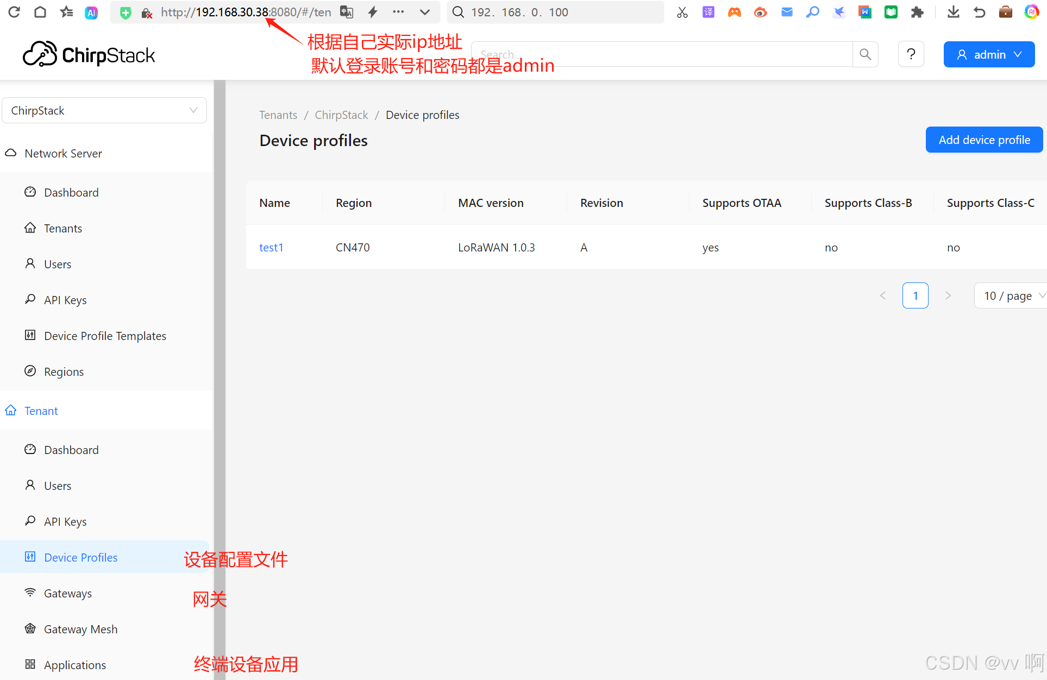1047x680 pixels.
Task: Select page 1 in pagination
Action: [916, 296]
